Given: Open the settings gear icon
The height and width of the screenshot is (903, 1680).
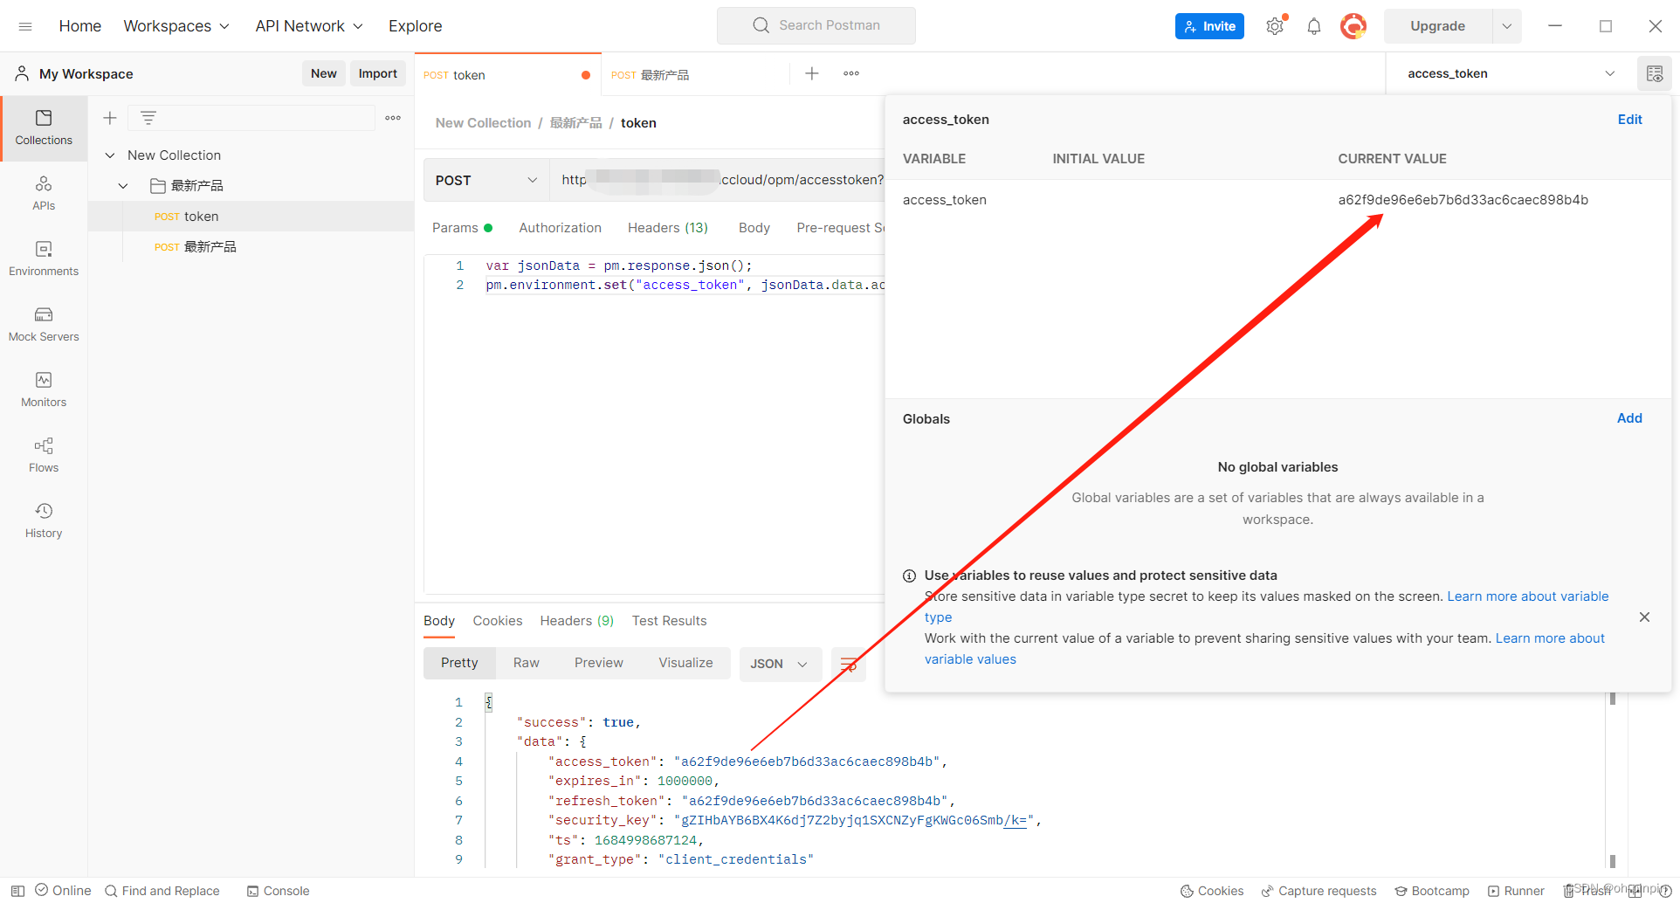Looking at the screenshot, I should click(x=1275, y=26).
